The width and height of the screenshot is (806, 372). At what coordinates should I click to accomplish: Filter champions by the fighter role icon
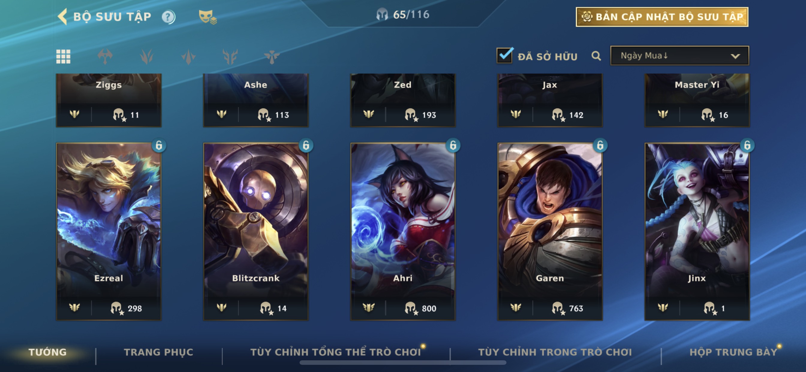[x=105, y=57]
